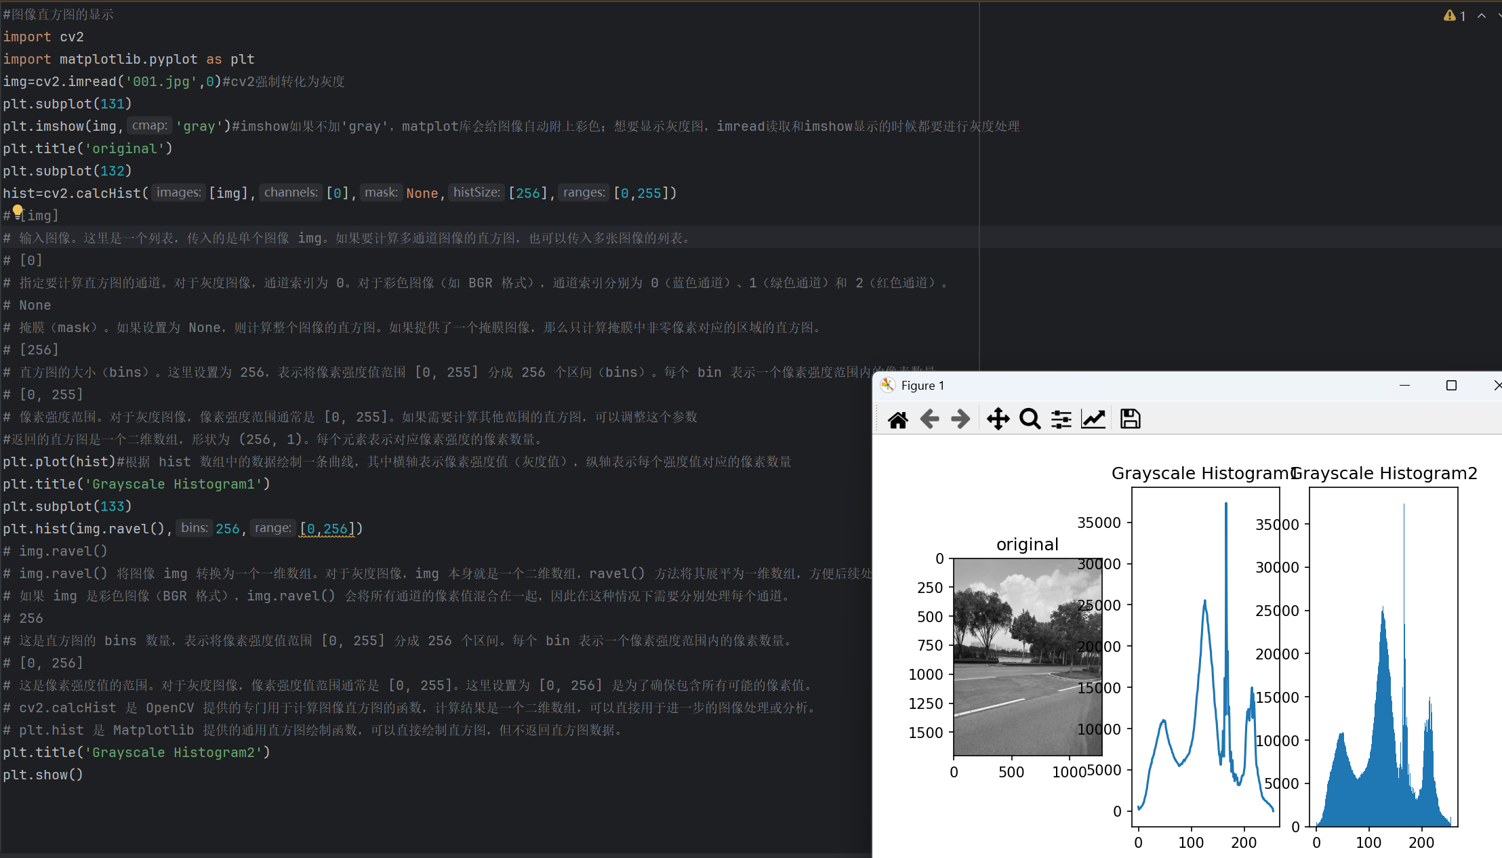Screen dimensions: 1502x858
Task: Click the yellow lightbulb quick-fix icon
Action: coord(18,211)
